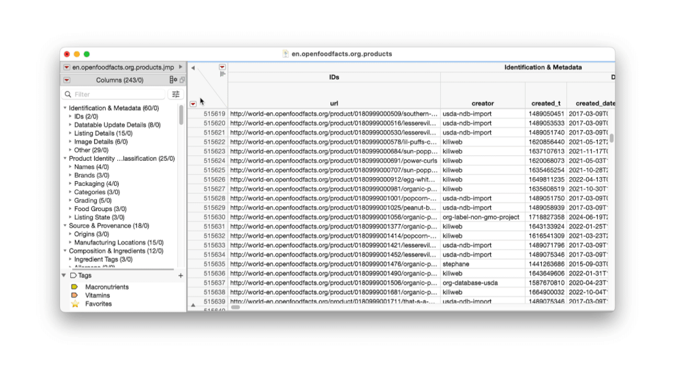This screenshot has height=365, width=681.
Task: Click the column grouping settings icon in Columns header
Action: [173, 80]
